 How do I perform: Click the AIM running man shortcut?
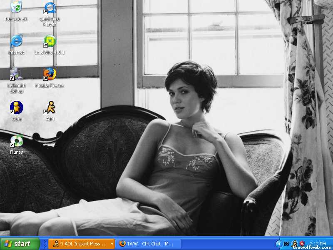pos(50,107)
